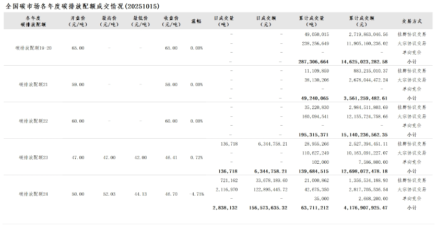Select the 碳排放配额24 row label

pos(33,193)
